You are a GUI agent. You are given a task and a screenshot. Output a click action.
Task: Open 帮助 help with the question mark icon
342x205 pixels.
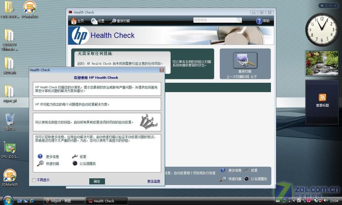[x=259, y=21]
